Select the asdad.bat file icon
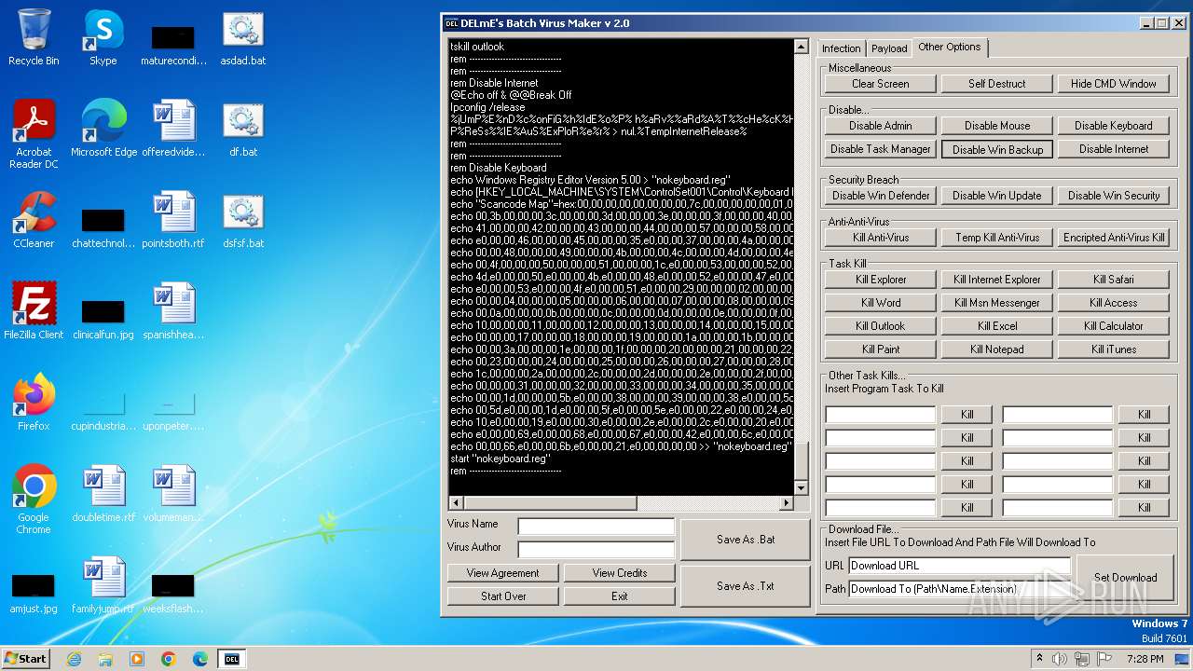The height and width of the screenshot is (671, 1193). pos(243,38)
